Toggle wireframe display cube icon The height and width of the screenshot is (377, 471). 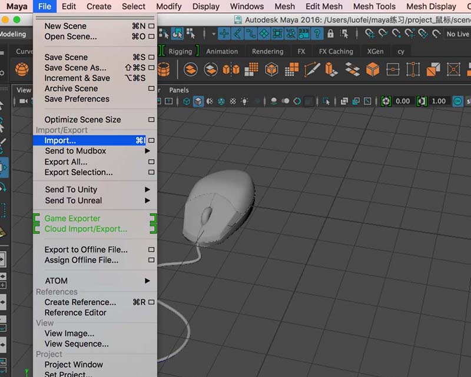(187, 101)
